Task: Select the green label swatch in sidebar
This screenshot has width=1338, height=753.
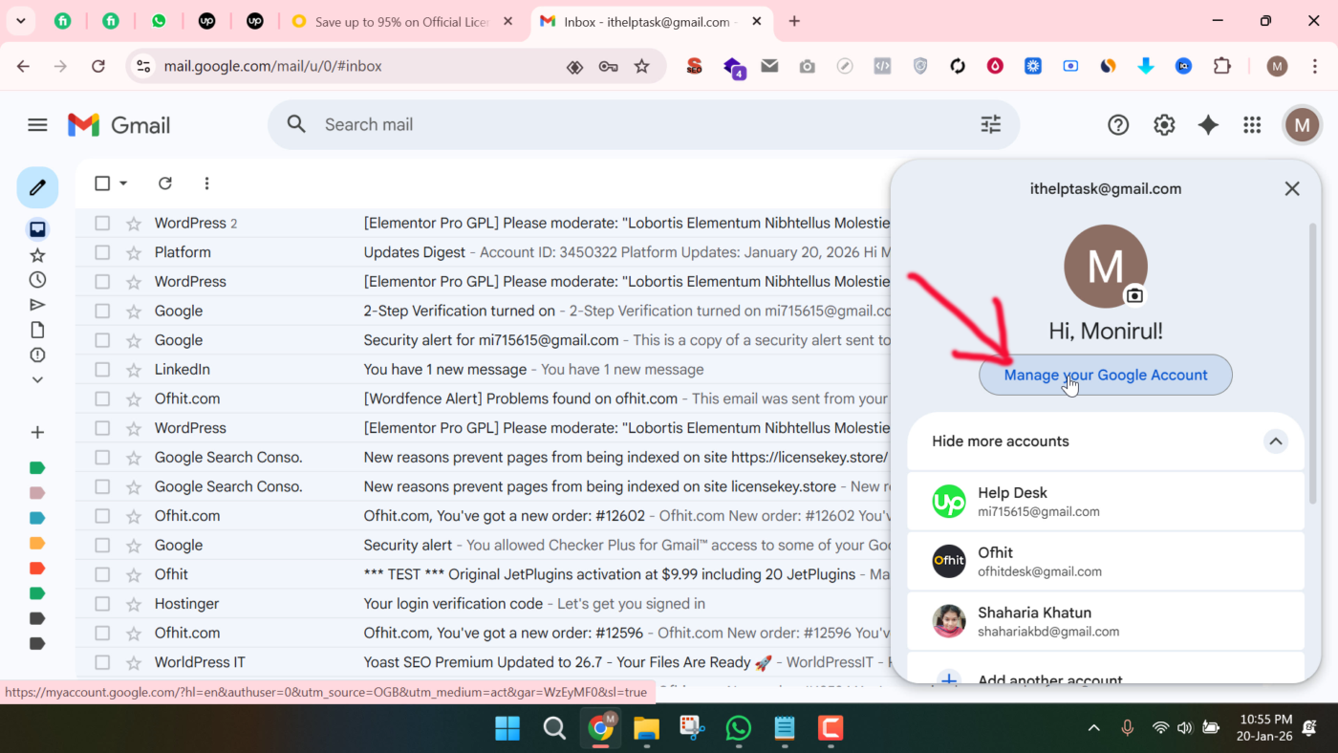Action: tap(36, 467)
